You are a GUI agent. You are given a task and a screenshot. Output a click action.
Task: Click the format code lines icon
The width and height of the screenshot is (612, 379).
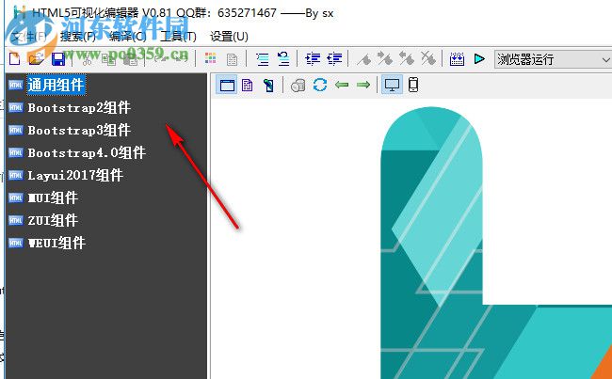263,59
